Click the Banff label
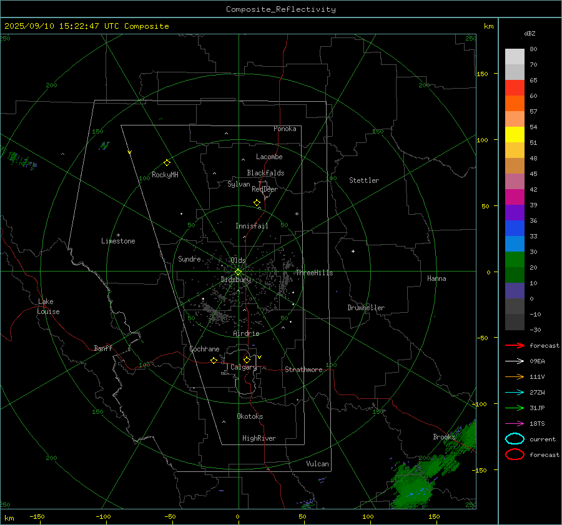562x525 pixels. click(x=103, y=348)
